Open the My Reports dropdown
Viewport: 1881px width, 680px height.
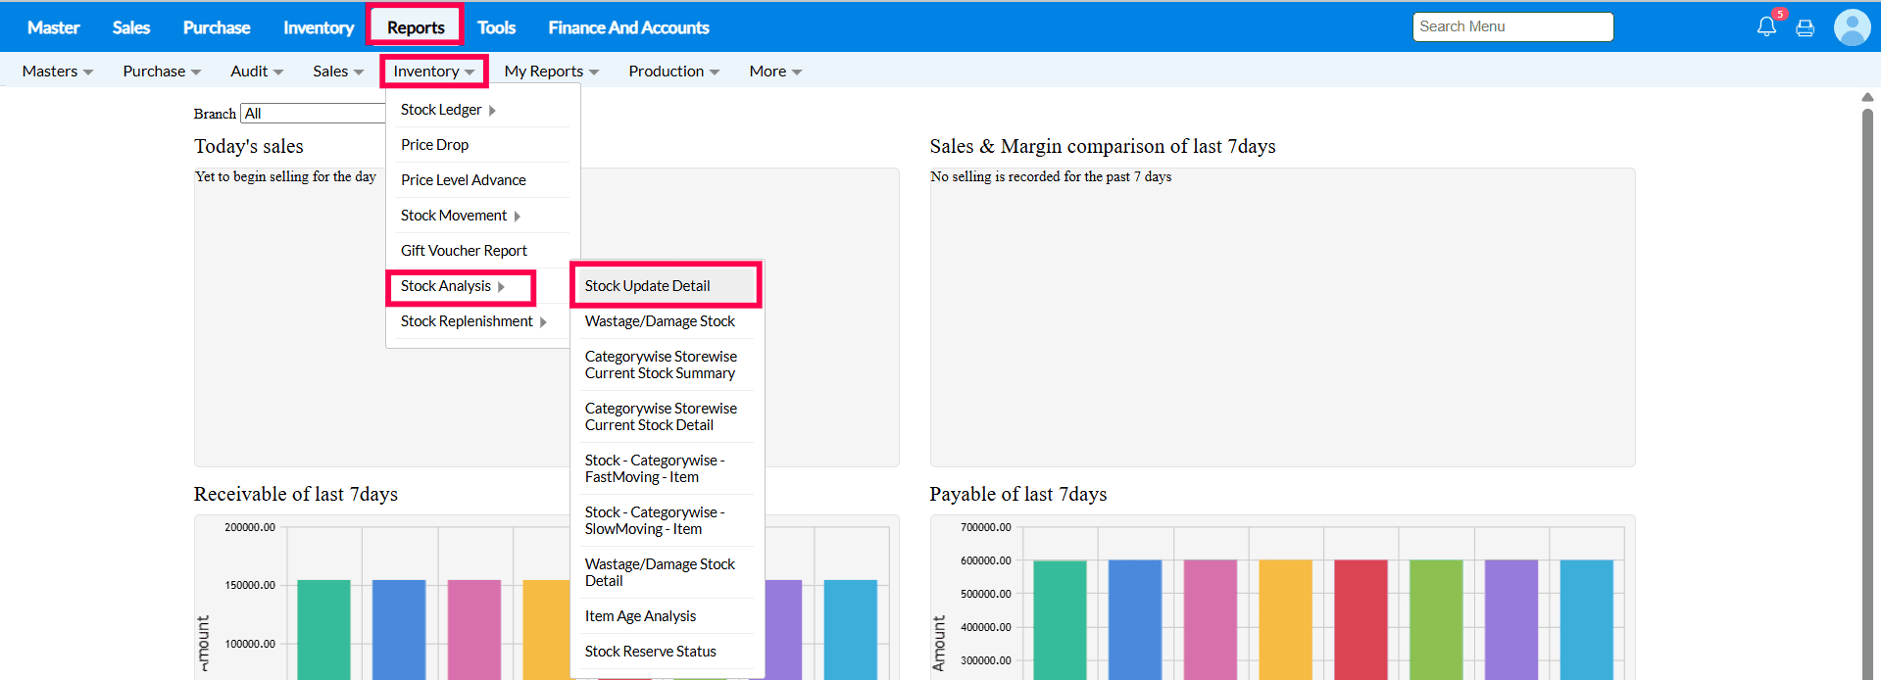coord(551,72)
